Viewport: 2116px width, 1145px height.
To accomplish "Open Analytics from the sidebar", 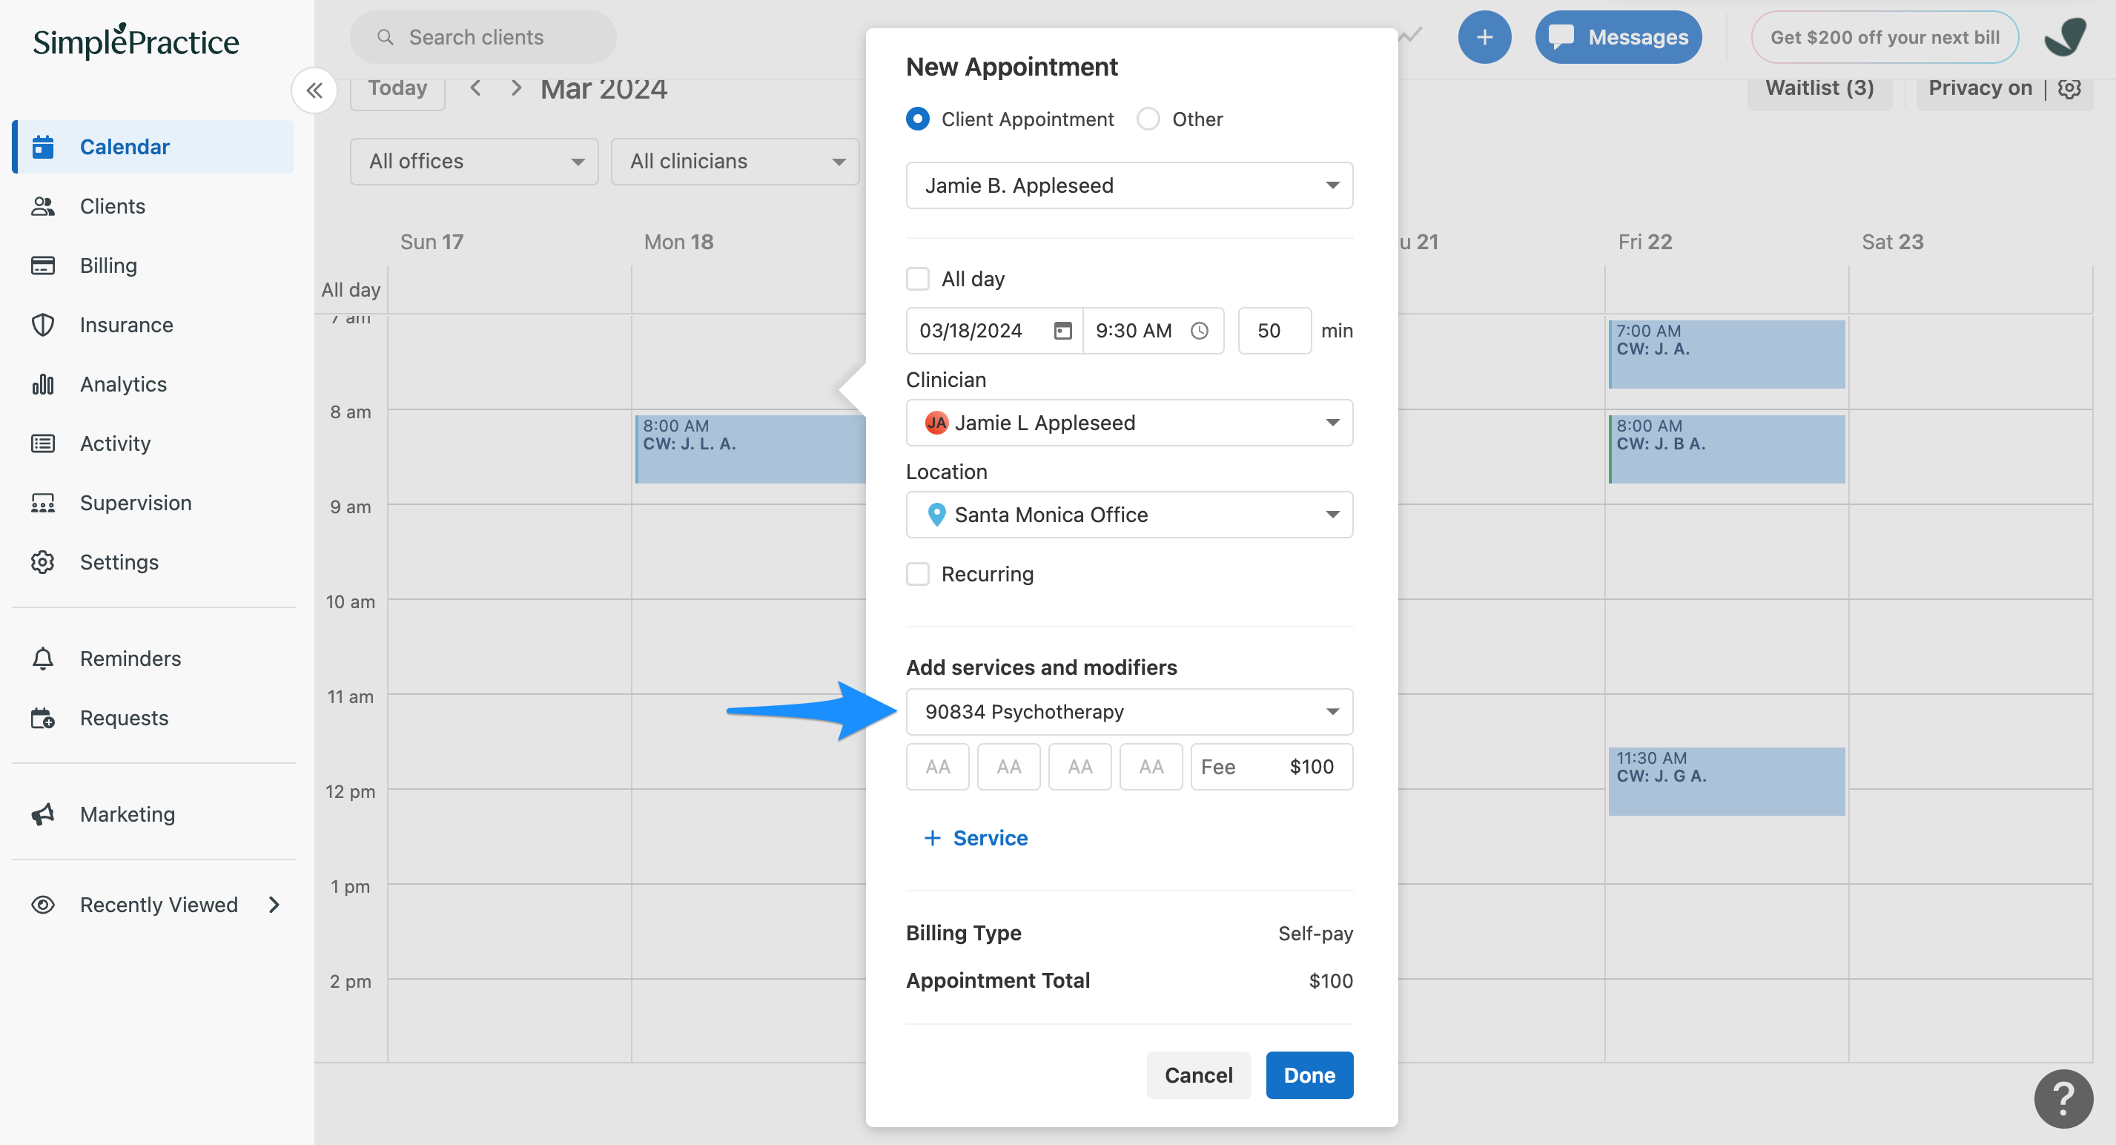I will [122, 383].
